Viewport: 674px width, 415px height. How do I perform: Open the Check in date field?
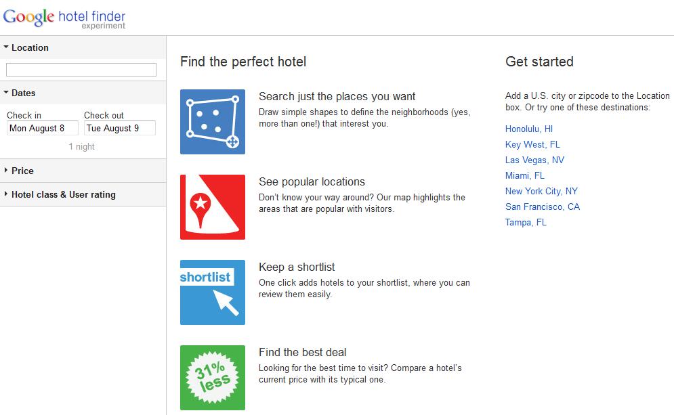42,128
